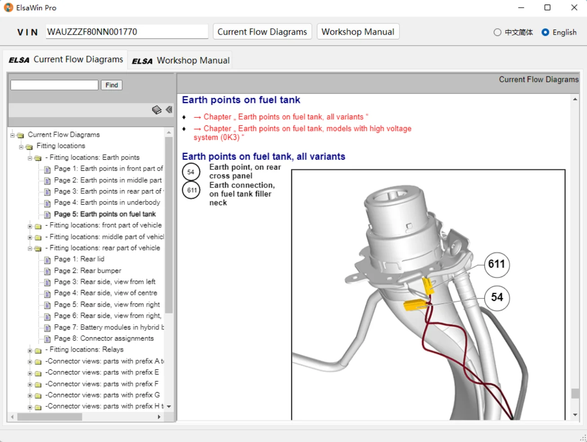Expand Connector views: parts with prefix E
587x442 pixels.
click(x=30, y=373)
